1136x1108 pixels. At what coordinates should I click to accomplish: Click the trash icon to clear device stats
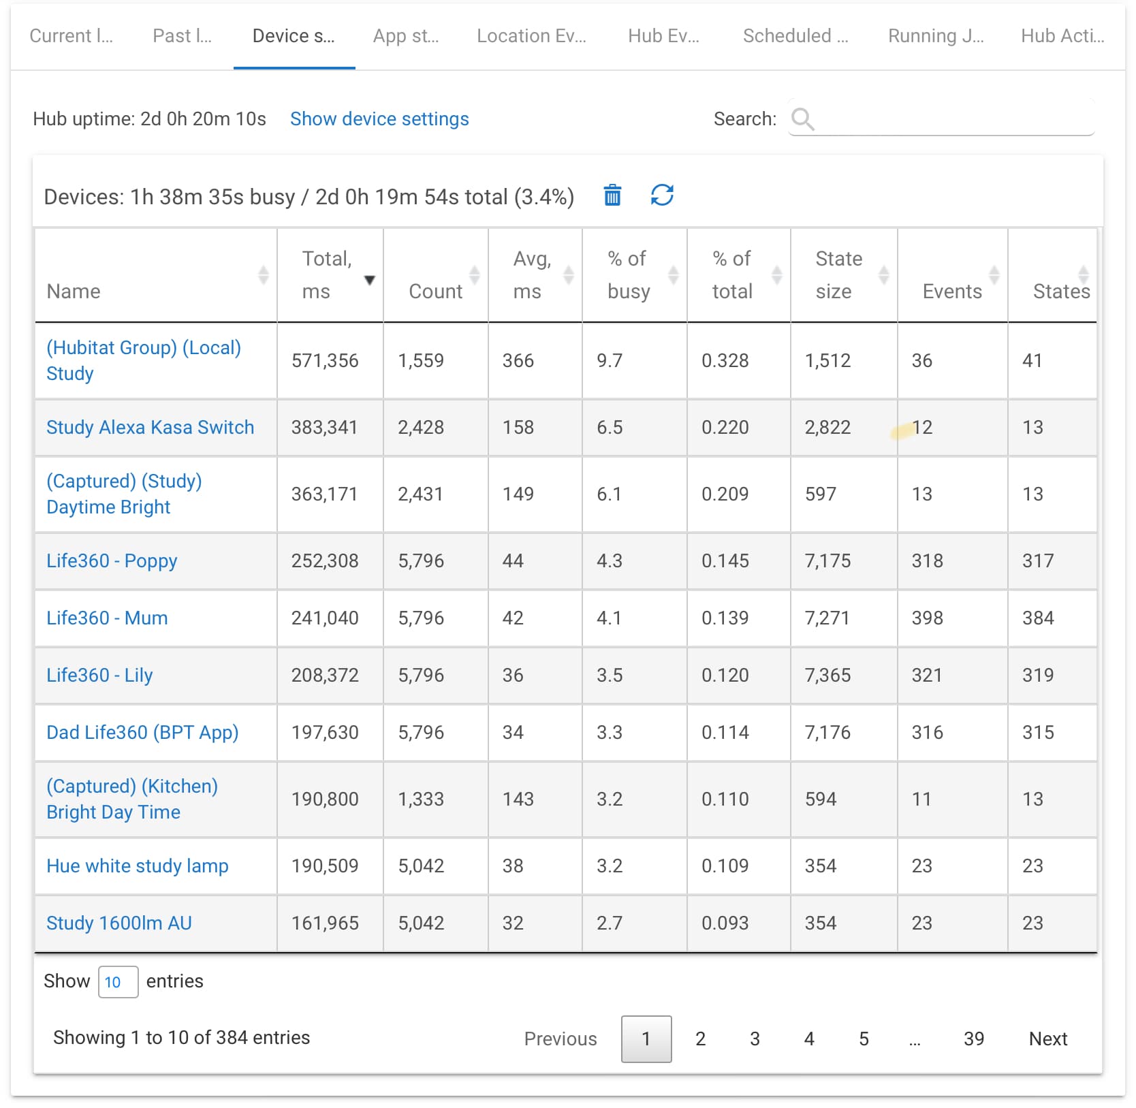(x=612, y=195)
